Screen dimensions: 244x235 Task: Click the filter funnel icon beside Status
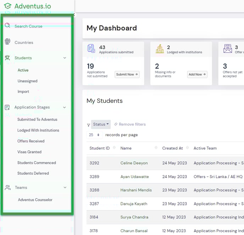click(89, 125)
